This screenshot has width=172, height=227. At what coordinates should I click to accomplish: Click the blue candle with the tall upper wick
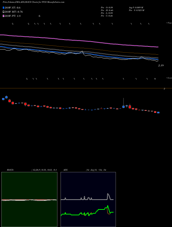pyautogui.click(x=123, y=107)
